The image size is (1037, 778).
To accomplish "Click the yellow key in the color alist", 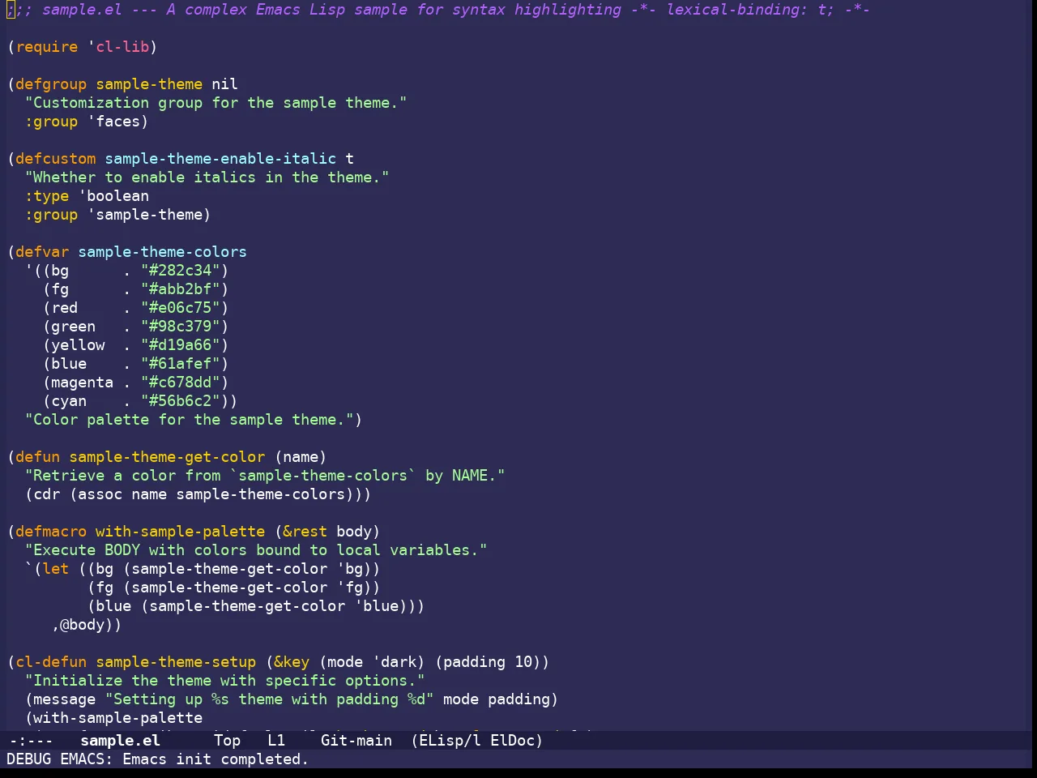I will coord(78,345).
